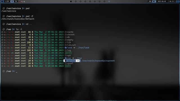
Task: Click the folder icon next to libvirt
Action: tap(66, 45)
